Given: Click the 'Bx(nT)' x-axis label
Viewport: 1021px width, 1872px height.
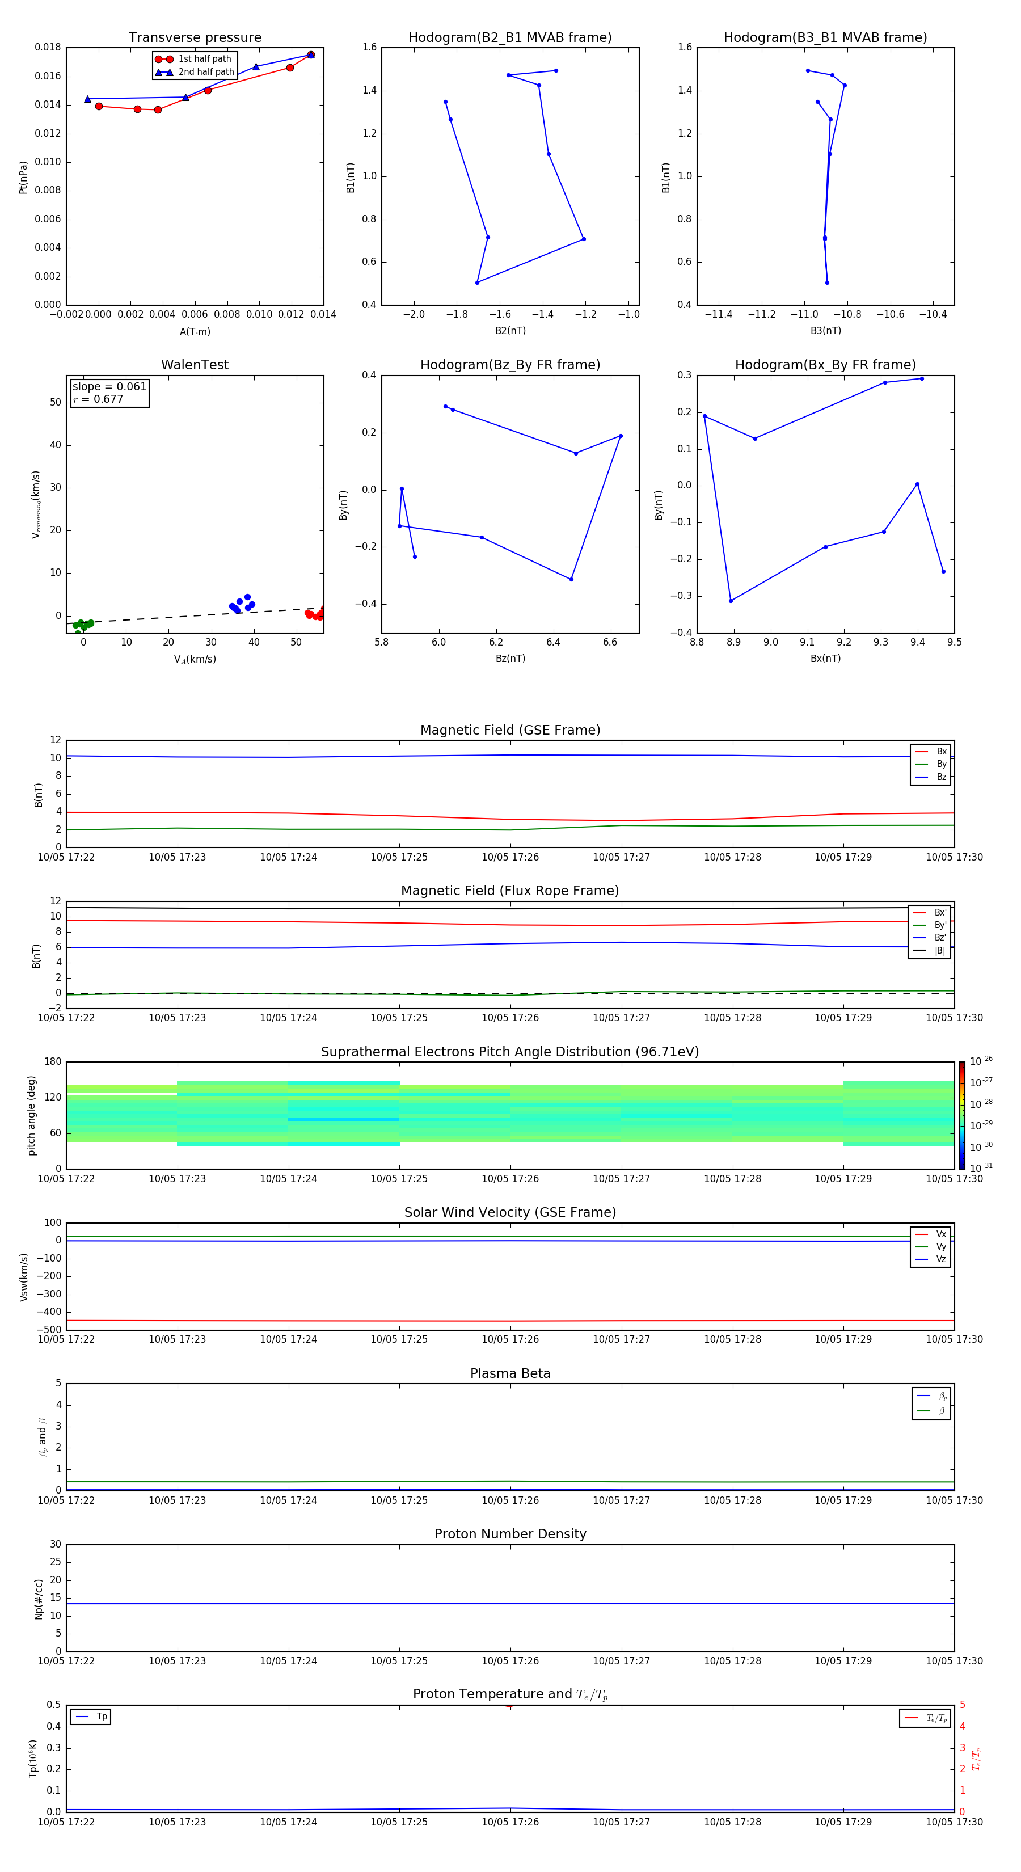Looking at the screenshot, I should (x=825, y=659).
